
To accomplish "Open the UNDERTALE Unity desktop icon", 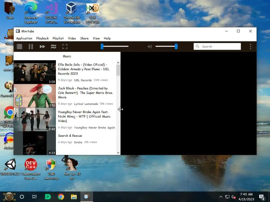I will point(10,166).
